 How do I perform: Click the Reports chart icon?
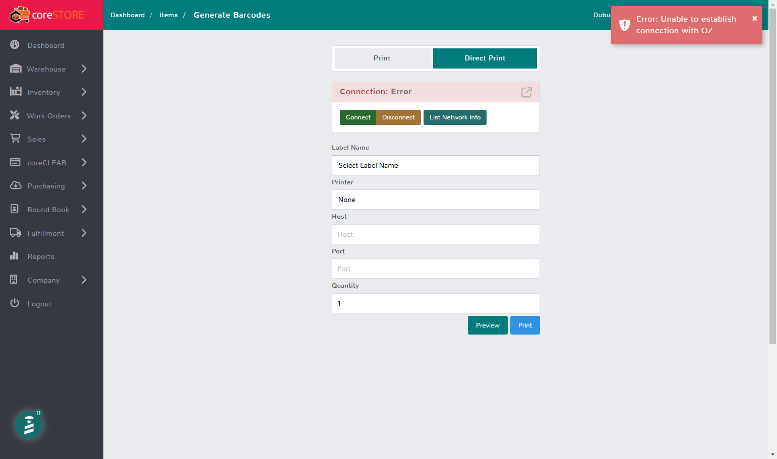(15, 256)
